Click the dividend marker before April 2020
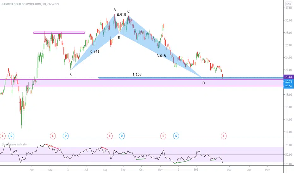The image size is (294, 173). 11,136
